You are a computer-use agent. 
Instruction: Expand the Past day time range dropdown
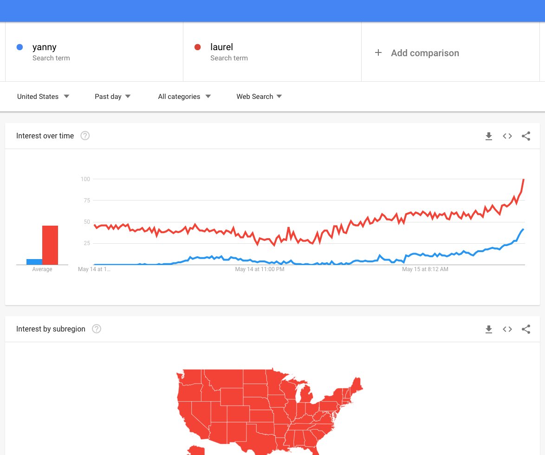coord(113,97)
